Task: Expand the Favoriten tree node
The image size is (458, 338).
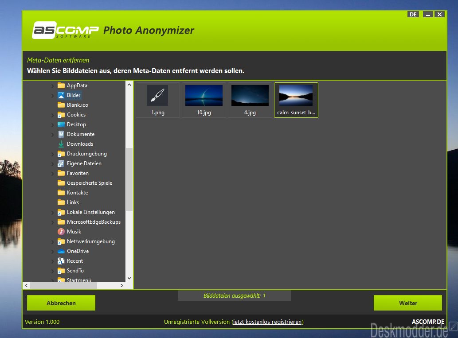Action: click(x=53, y=173)
